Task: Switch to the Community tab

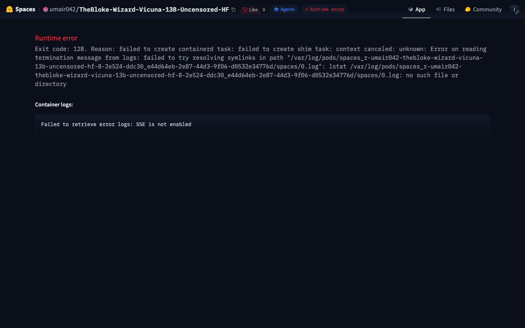Action: coord(483,9)
